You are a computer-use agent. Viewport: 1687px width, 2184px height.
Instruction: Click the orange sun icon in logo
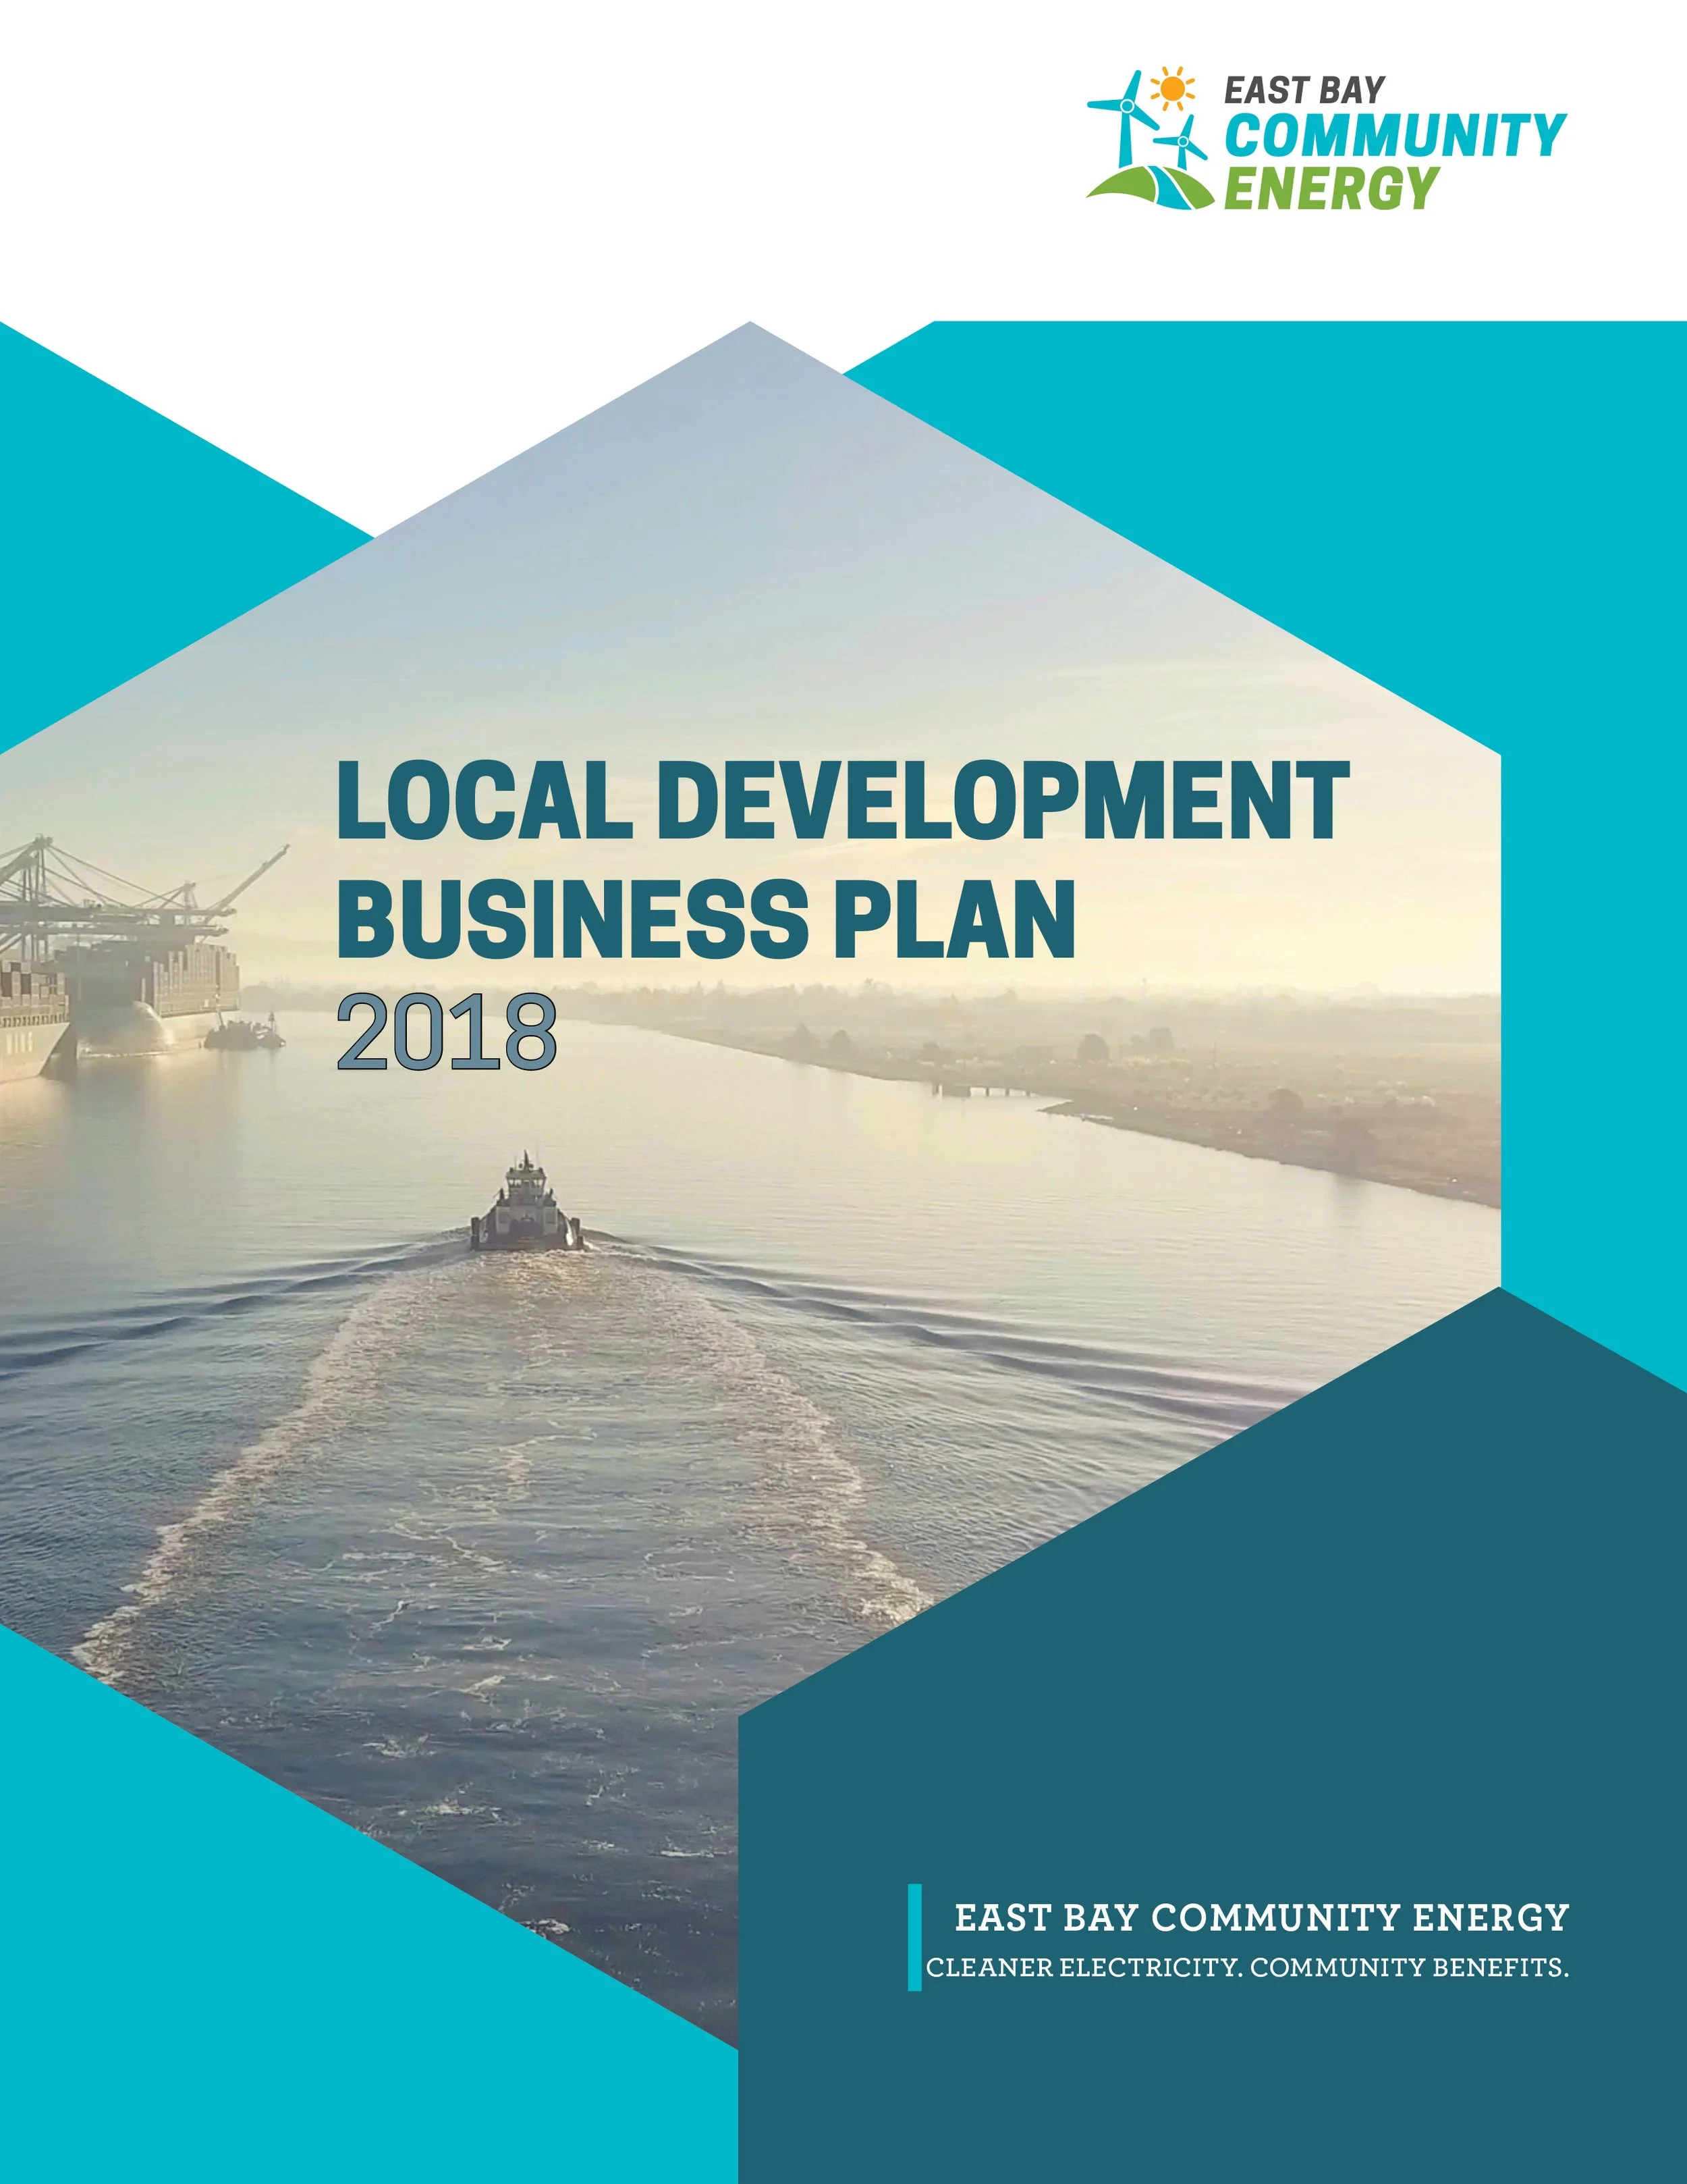pyautogui.click(x=1172, y=88)
